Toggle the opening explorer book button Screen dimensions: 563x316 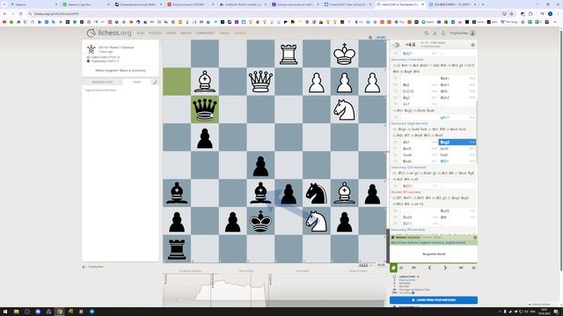pyautogui.click(x=393, y=268)
